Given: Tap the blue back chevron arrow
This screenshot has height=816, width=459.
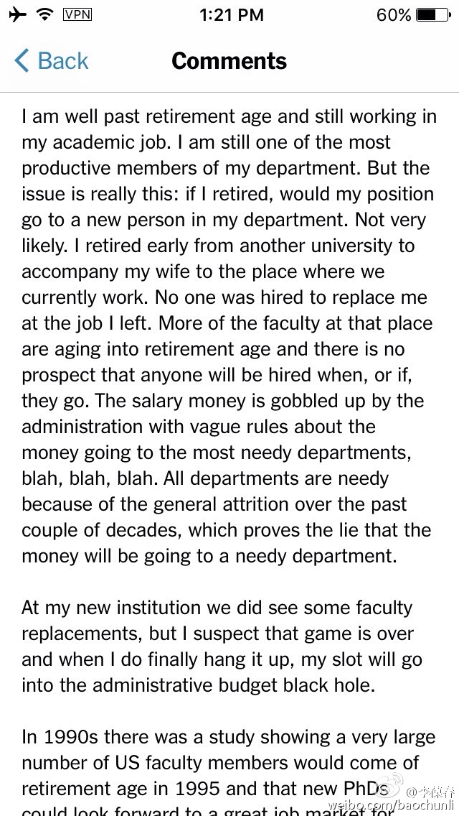Looking at the screenshot, I should (22, 61).
